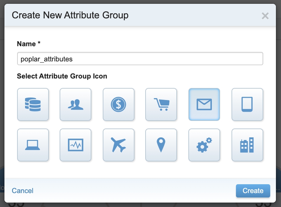Choose the highlighted envelope mail icon

(204, 104)
